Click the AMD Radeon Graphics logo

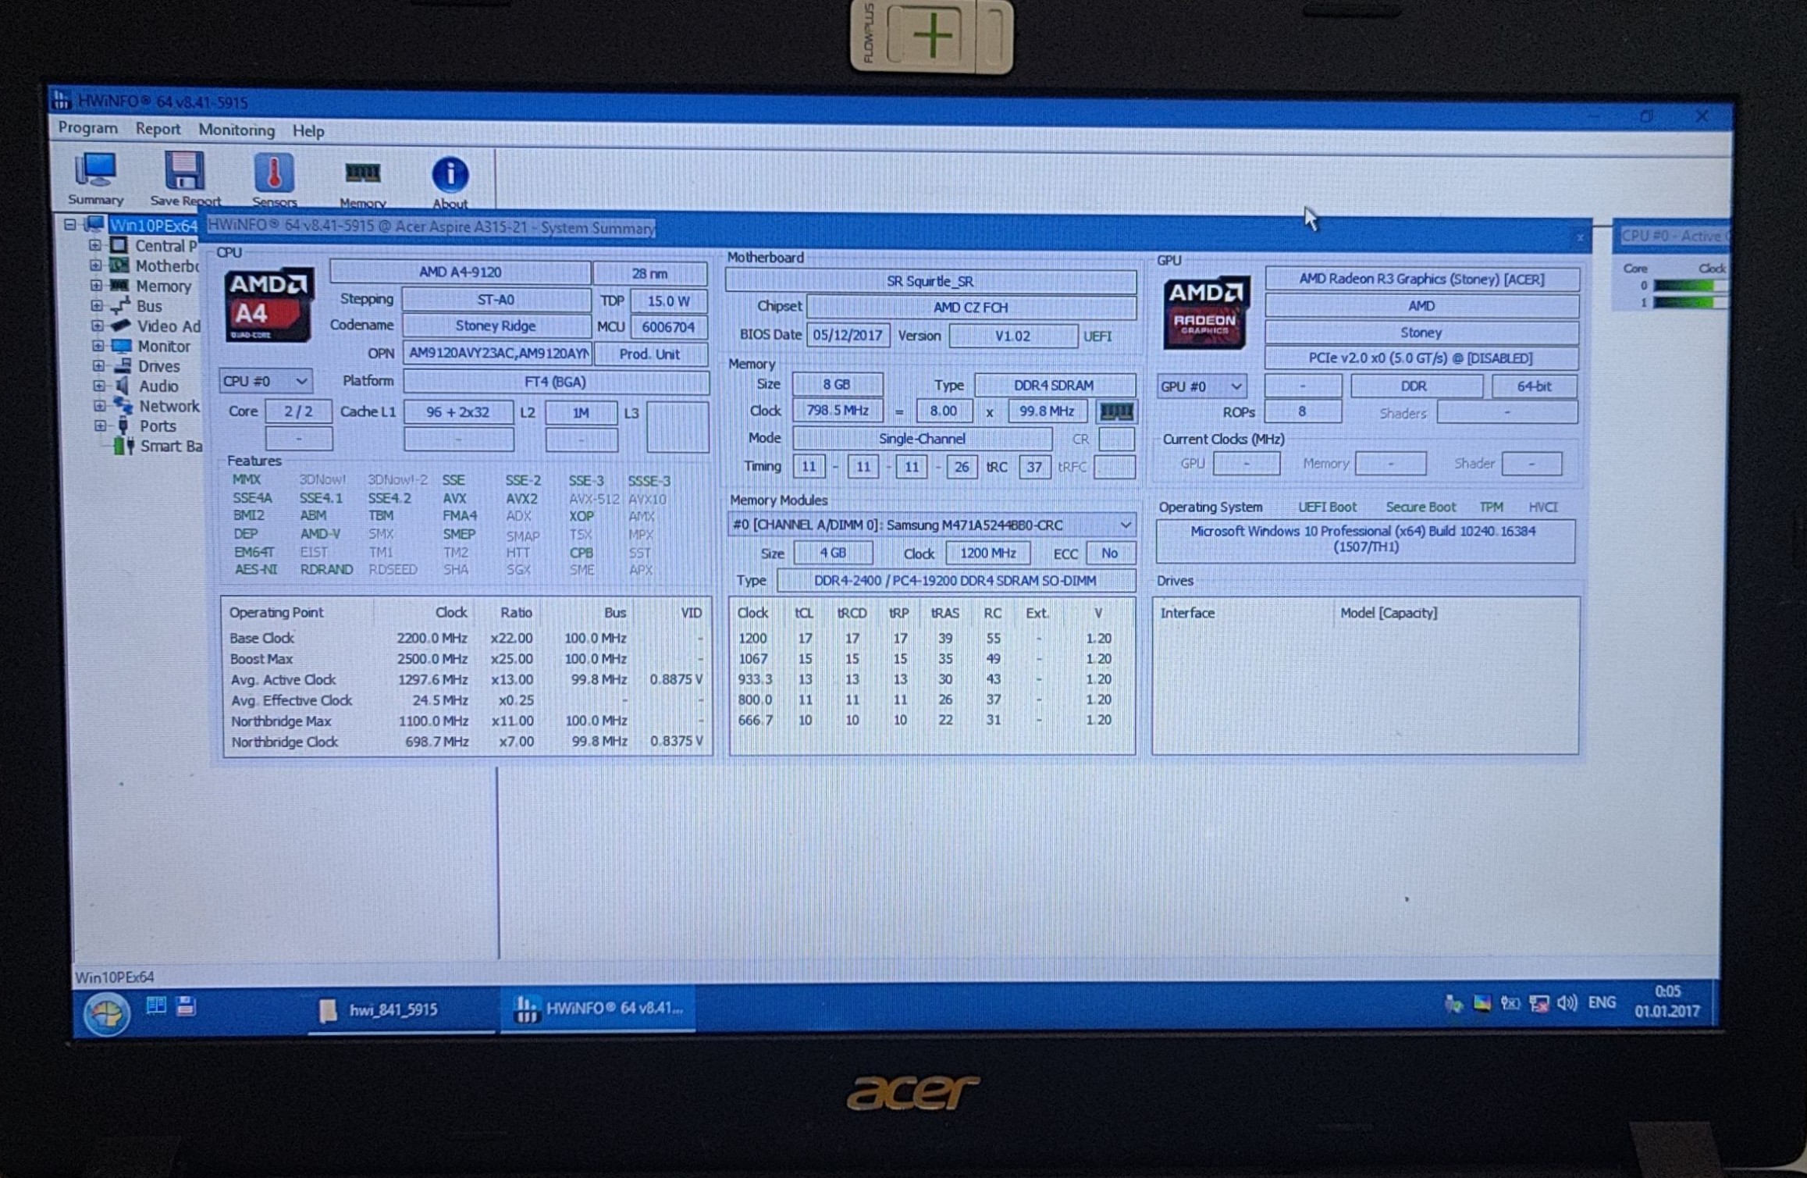pyautogui.click(x=1205, y=312)
